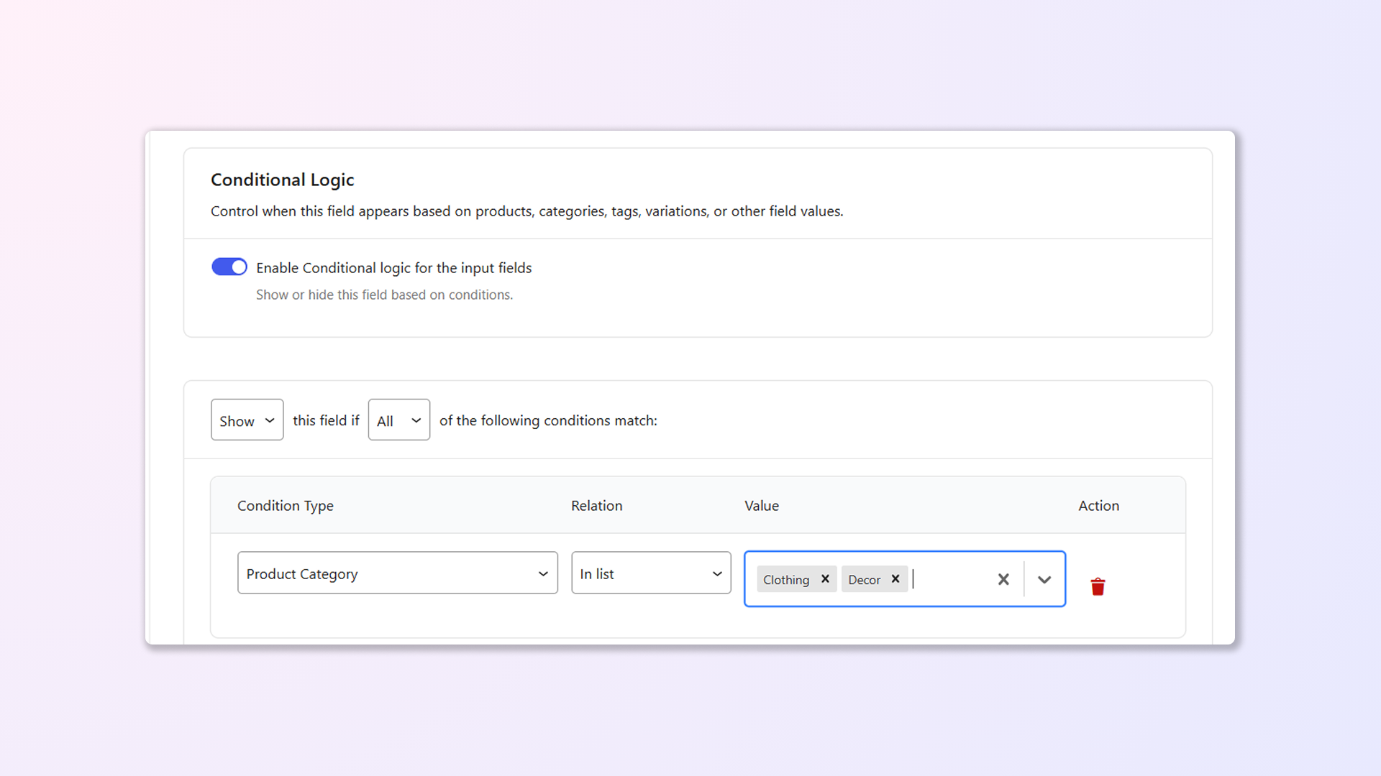Open the 'In list' relation dropdown
The height and width of the screenshot is (776, 1381).
[x=650, y=573]
